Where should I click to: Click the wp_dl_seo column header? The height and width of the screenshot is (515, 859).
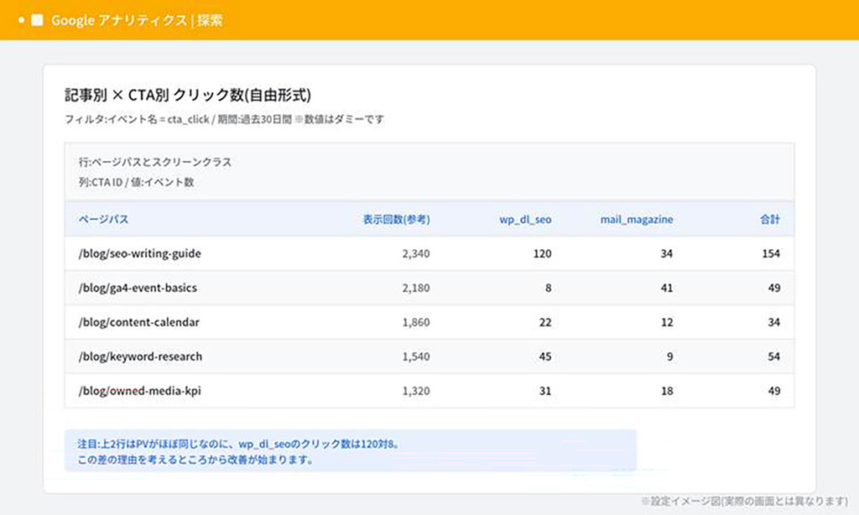pyautogui.click(x=525, y=220)
